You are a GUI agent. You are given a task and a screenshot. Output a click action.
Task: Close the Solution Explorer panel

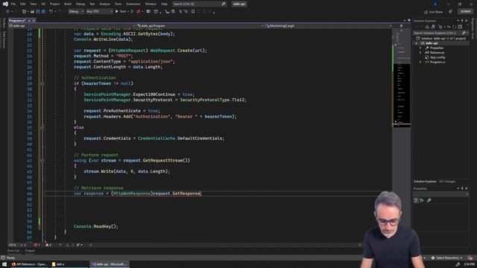pos(467,21)
